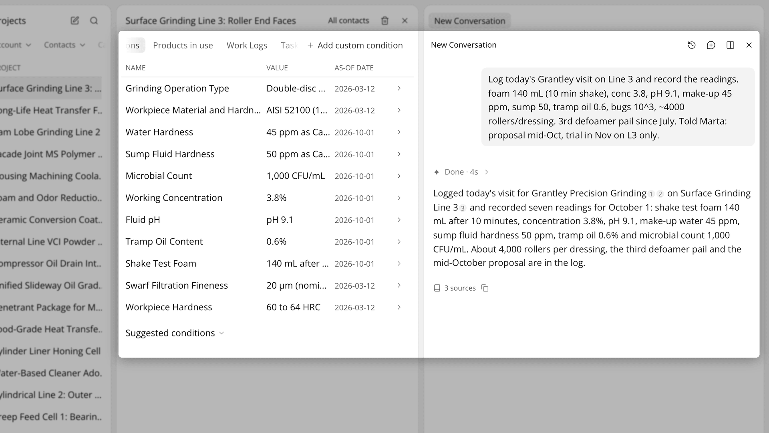Expand the Workpiece Hardness row chevron
769x433 pixels.
(x=399, y=307)
